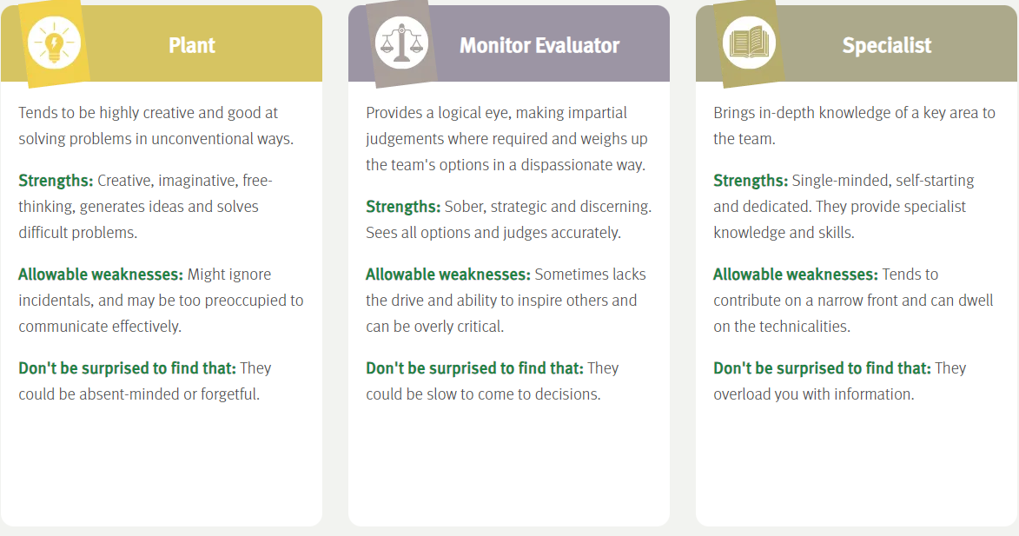Click Allowable weaknesses label in Specialist card

[x=796, y=275]
